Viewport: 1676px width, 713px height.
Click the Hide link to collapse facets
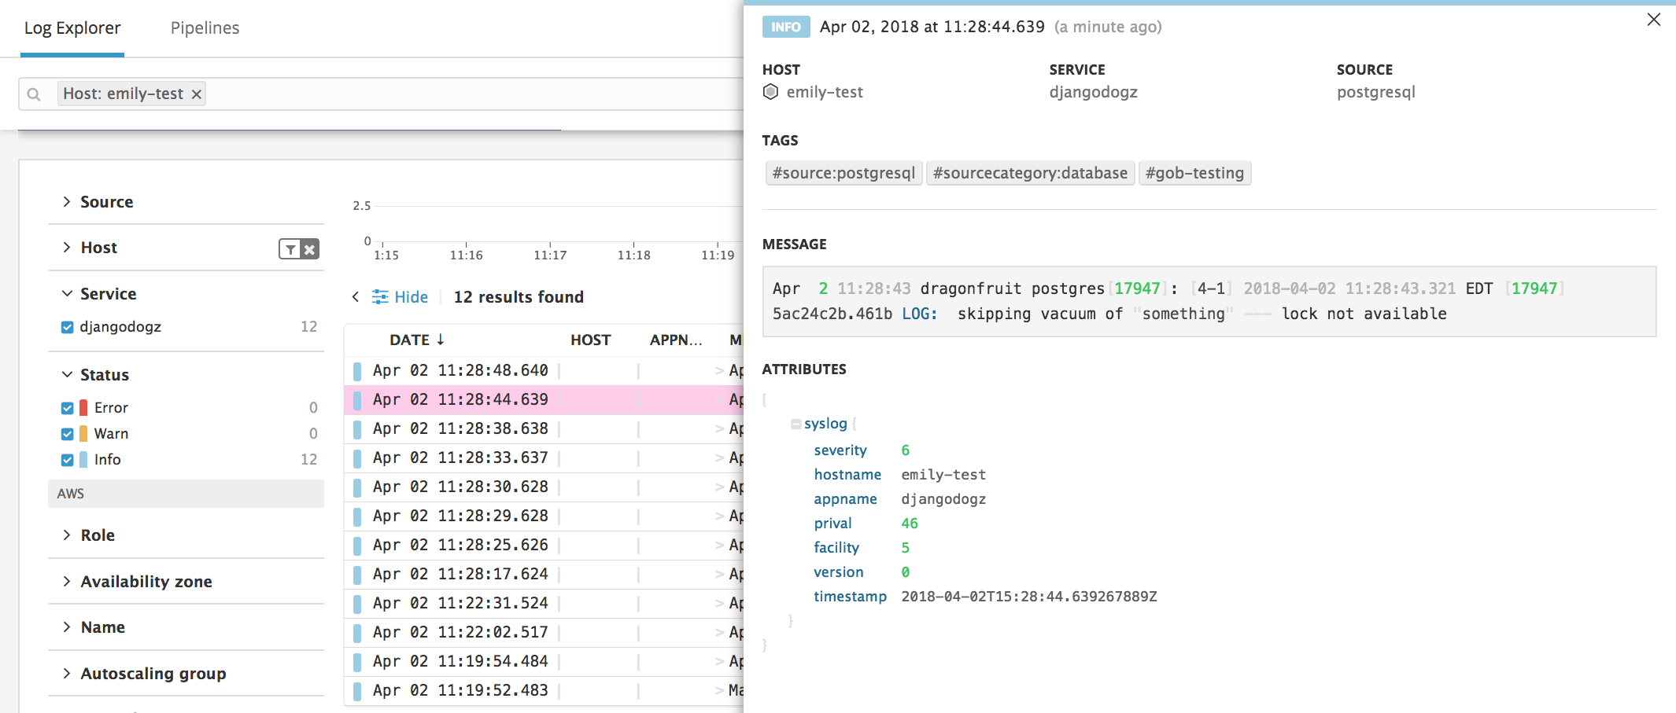point(408,297)
